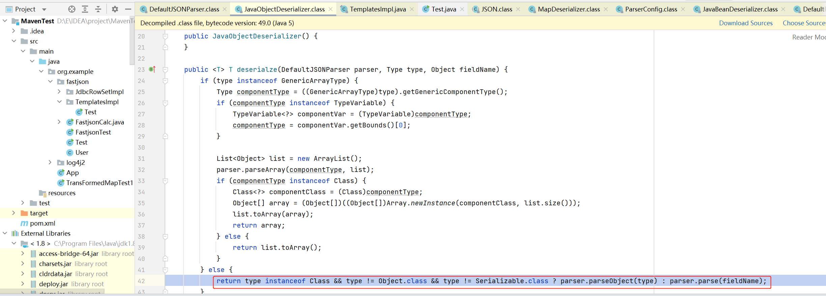Viewport: 826px width, 296px height.
Task: Click the Download Sources link
Action: click(746, 23)
